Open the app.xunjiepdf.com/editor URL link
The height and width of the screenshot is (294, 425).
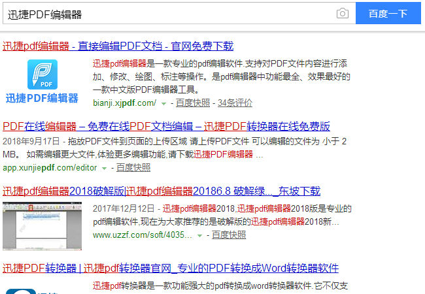[x=50, y=168]
